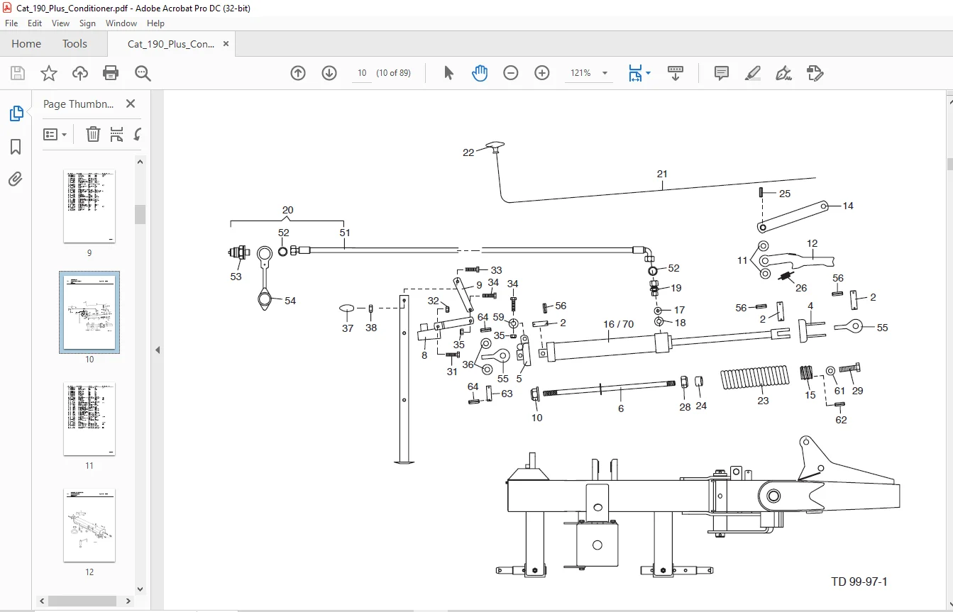The height and width of the screenshot is (612, 953).
Task: Open the Window menu
Action: click(121, 23)
